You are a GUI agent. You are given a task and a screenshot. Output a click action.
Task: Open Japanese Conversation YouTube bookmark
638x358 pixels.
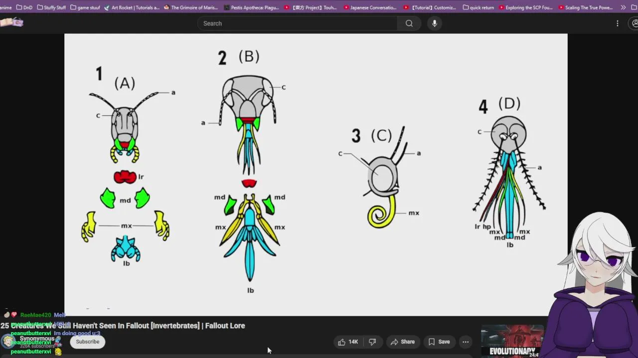click(x=370, y=7)
